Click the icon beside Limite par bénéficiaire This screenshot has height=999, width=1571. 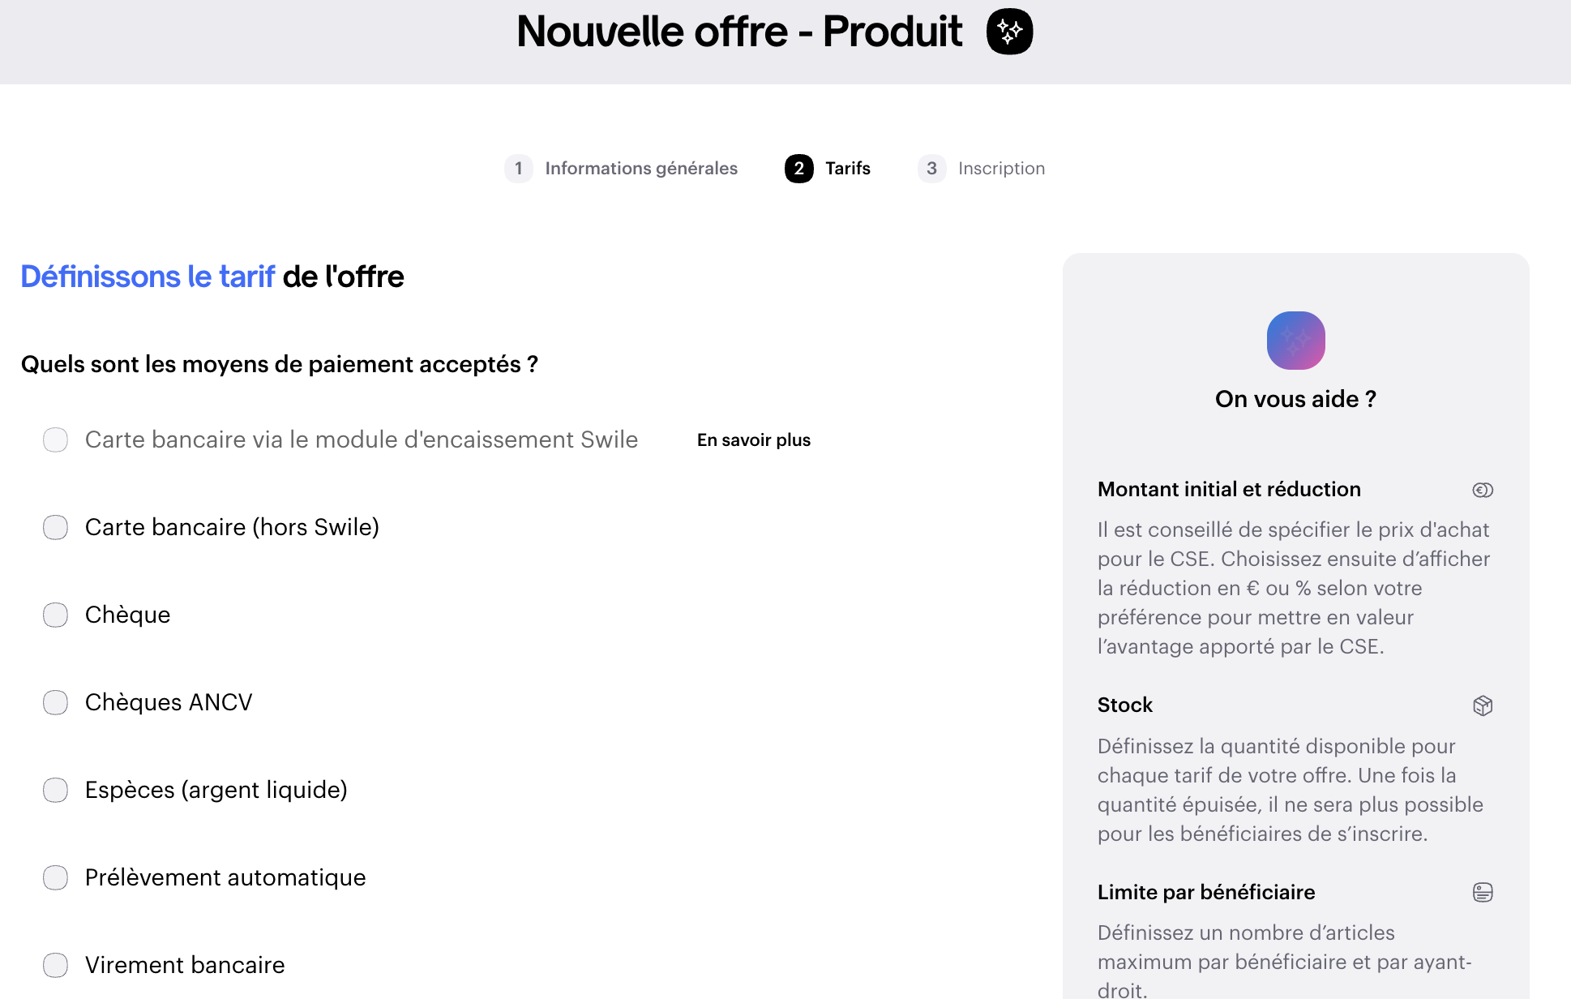[1483, 893]
